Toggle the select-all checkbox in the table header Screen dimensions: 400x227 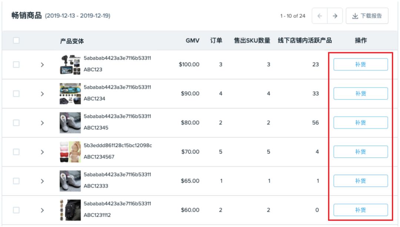tap(16, 41)
